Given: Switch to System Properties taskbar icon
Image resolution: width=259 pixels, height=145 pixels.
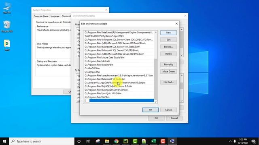Looking at the screenshot, I should tap(172, 141).
